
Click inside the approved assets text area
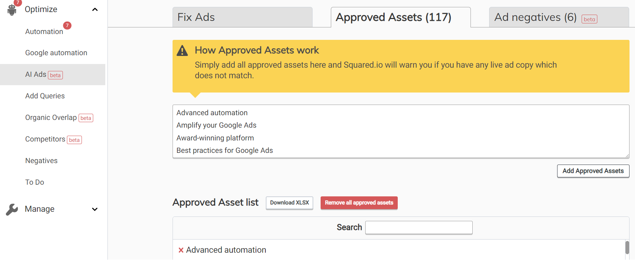point(400,131)
